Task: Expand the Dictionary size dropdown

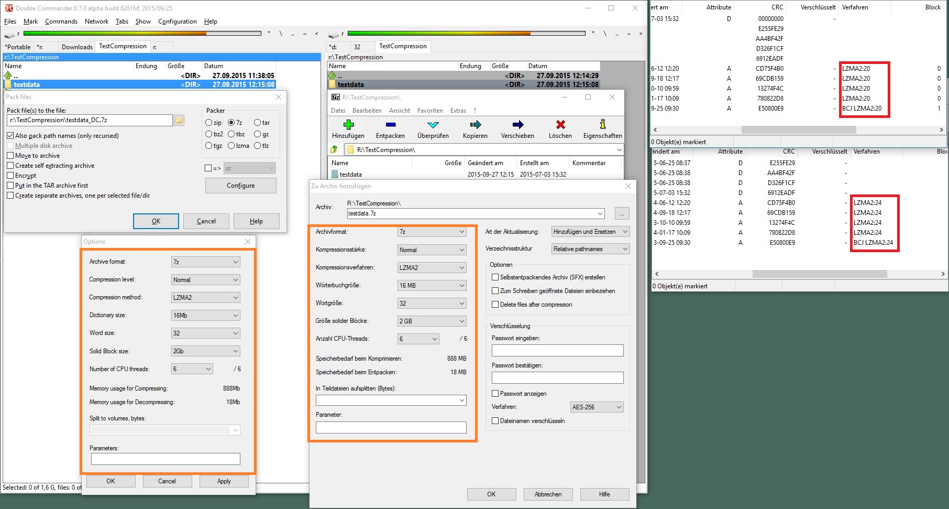Action: [205, 316]
